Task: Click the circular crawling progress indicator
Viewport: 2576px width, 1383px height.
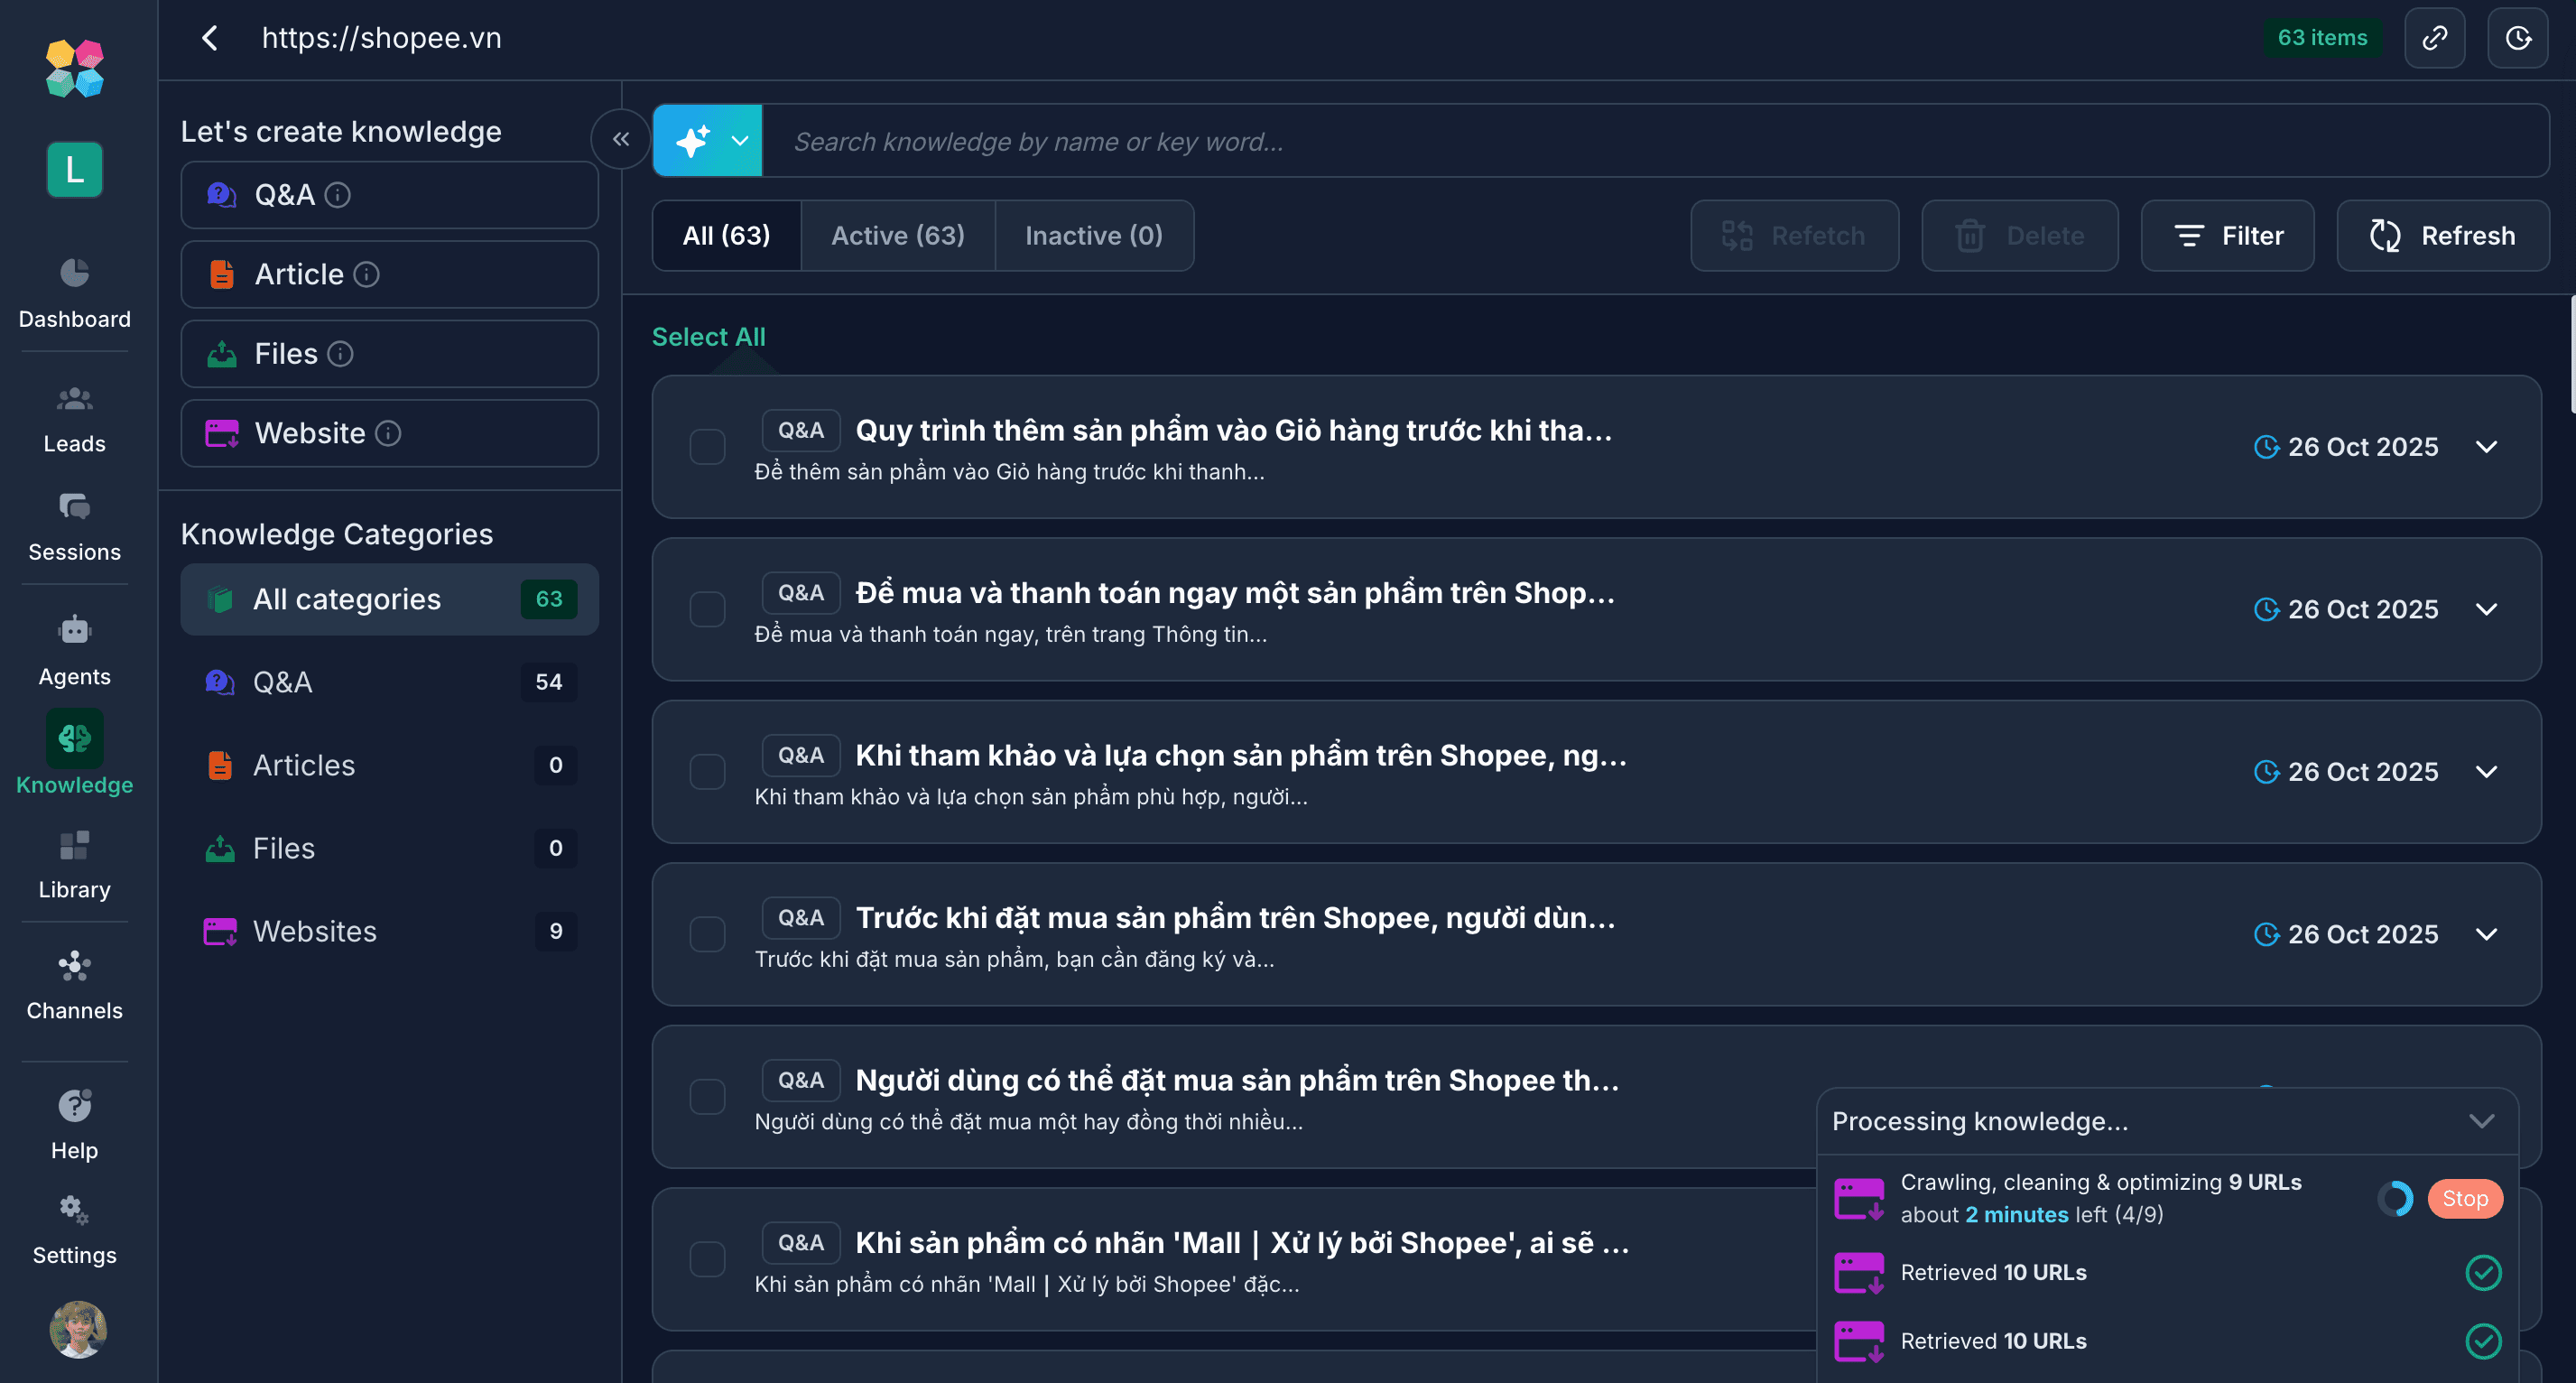Action: pos(2396,1198)
